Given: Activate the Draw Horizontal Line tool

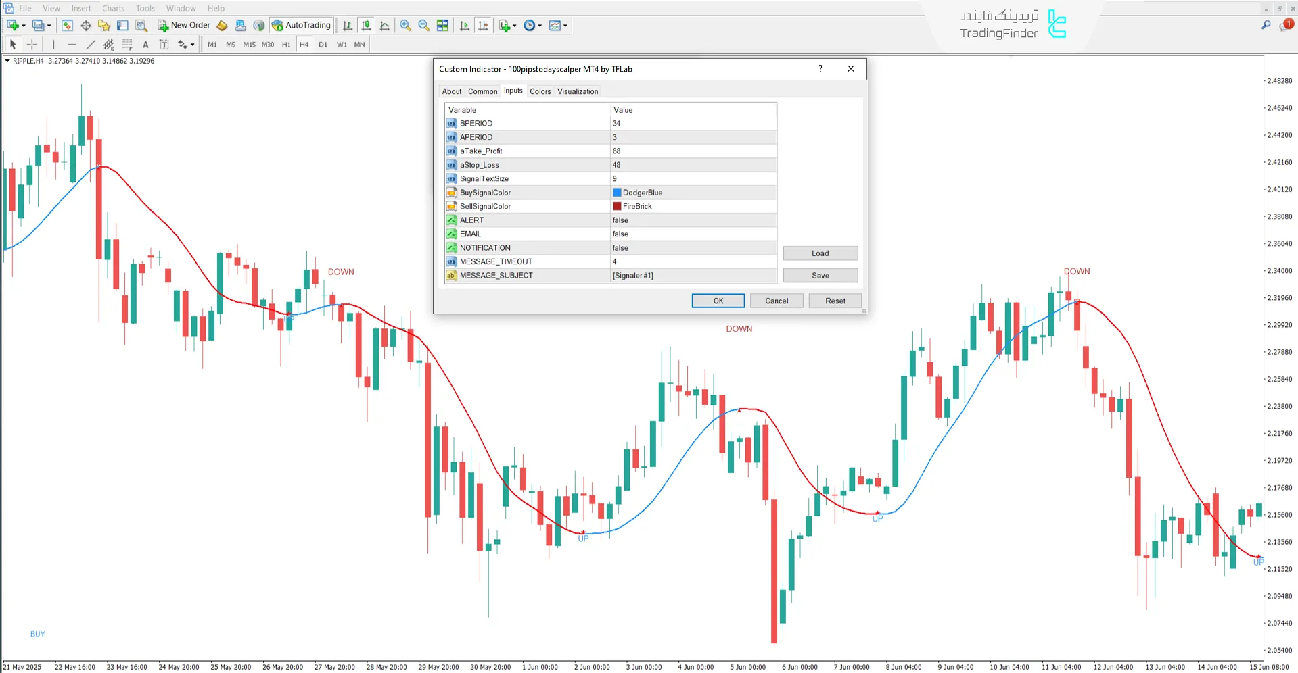Looking at the screenshot, I should (x=72, y=45).
